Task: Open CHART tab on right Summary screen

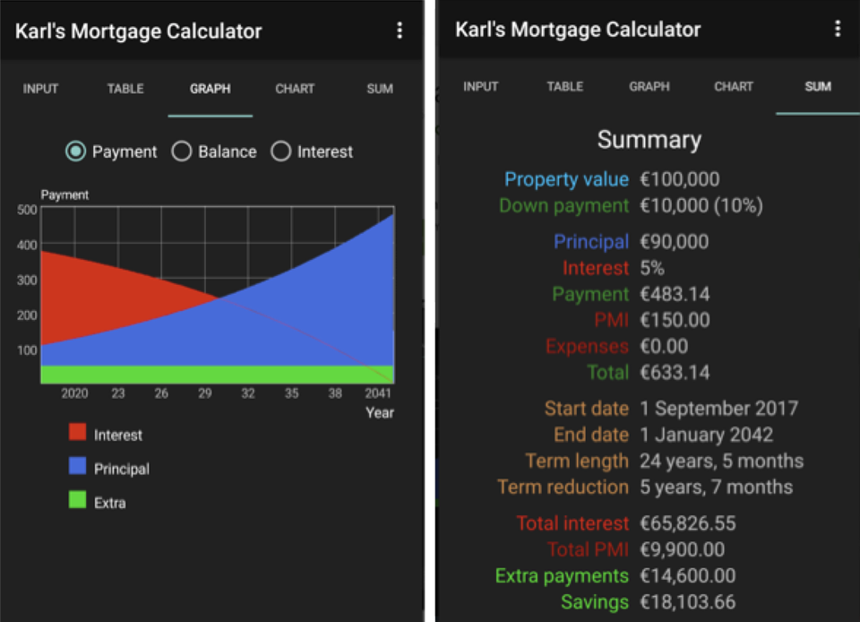Action: pyautogui.click(x=734, y=87)
